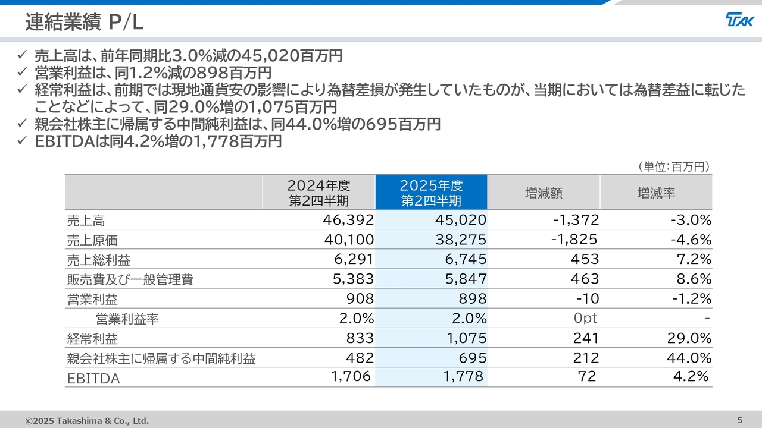Image resolution: width=762 pixels, height=428 pixels.
Task: Click the TAK logo in the top corner
Action: click(739, 21)
